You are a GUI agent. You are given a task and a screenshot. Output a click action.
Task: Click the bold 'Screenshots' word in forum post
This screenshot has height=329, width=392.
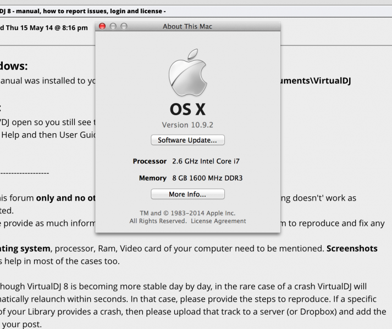coord(352,248)
